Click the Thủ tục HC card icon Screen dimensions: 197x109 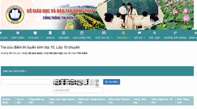click(x=104, y=33)
